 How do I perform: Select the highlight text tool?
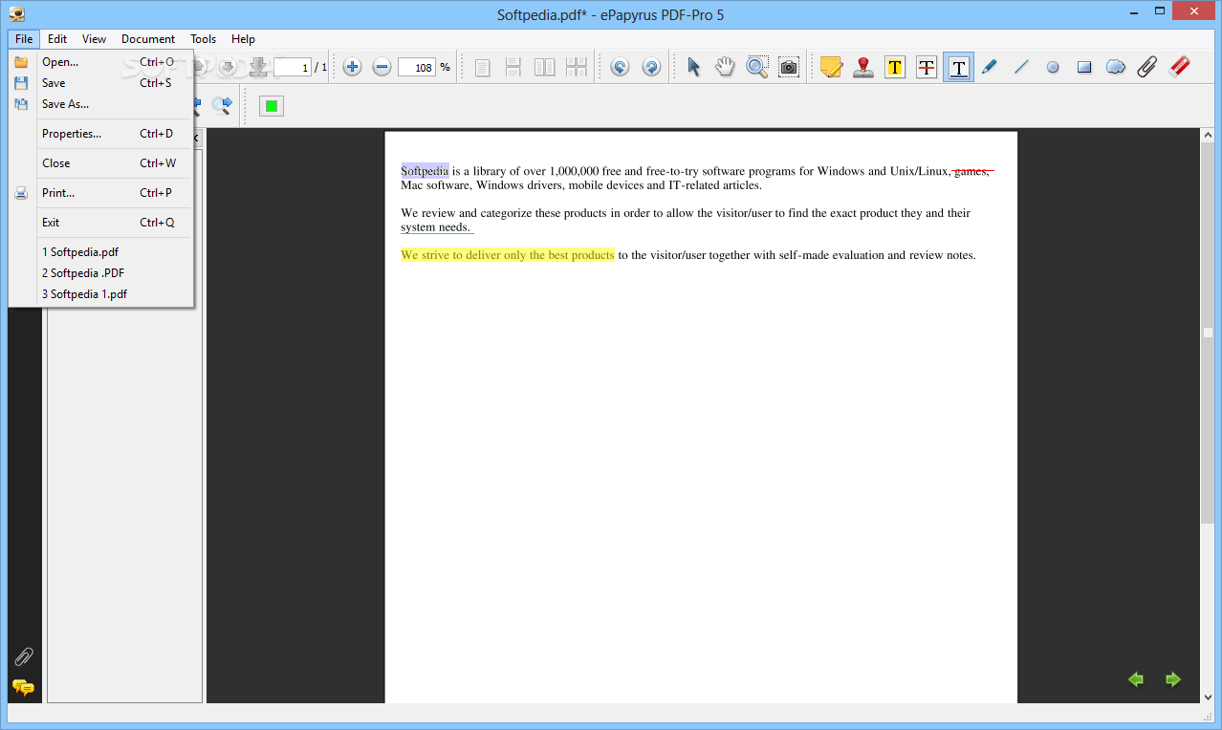pos(895,67)
